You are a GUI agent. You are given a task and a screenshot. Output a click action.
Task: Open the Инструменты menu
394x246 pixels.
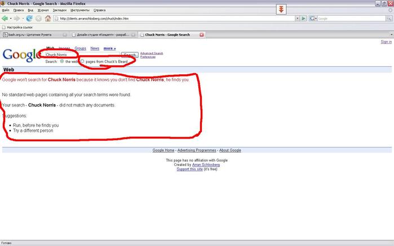pos(80,10)
